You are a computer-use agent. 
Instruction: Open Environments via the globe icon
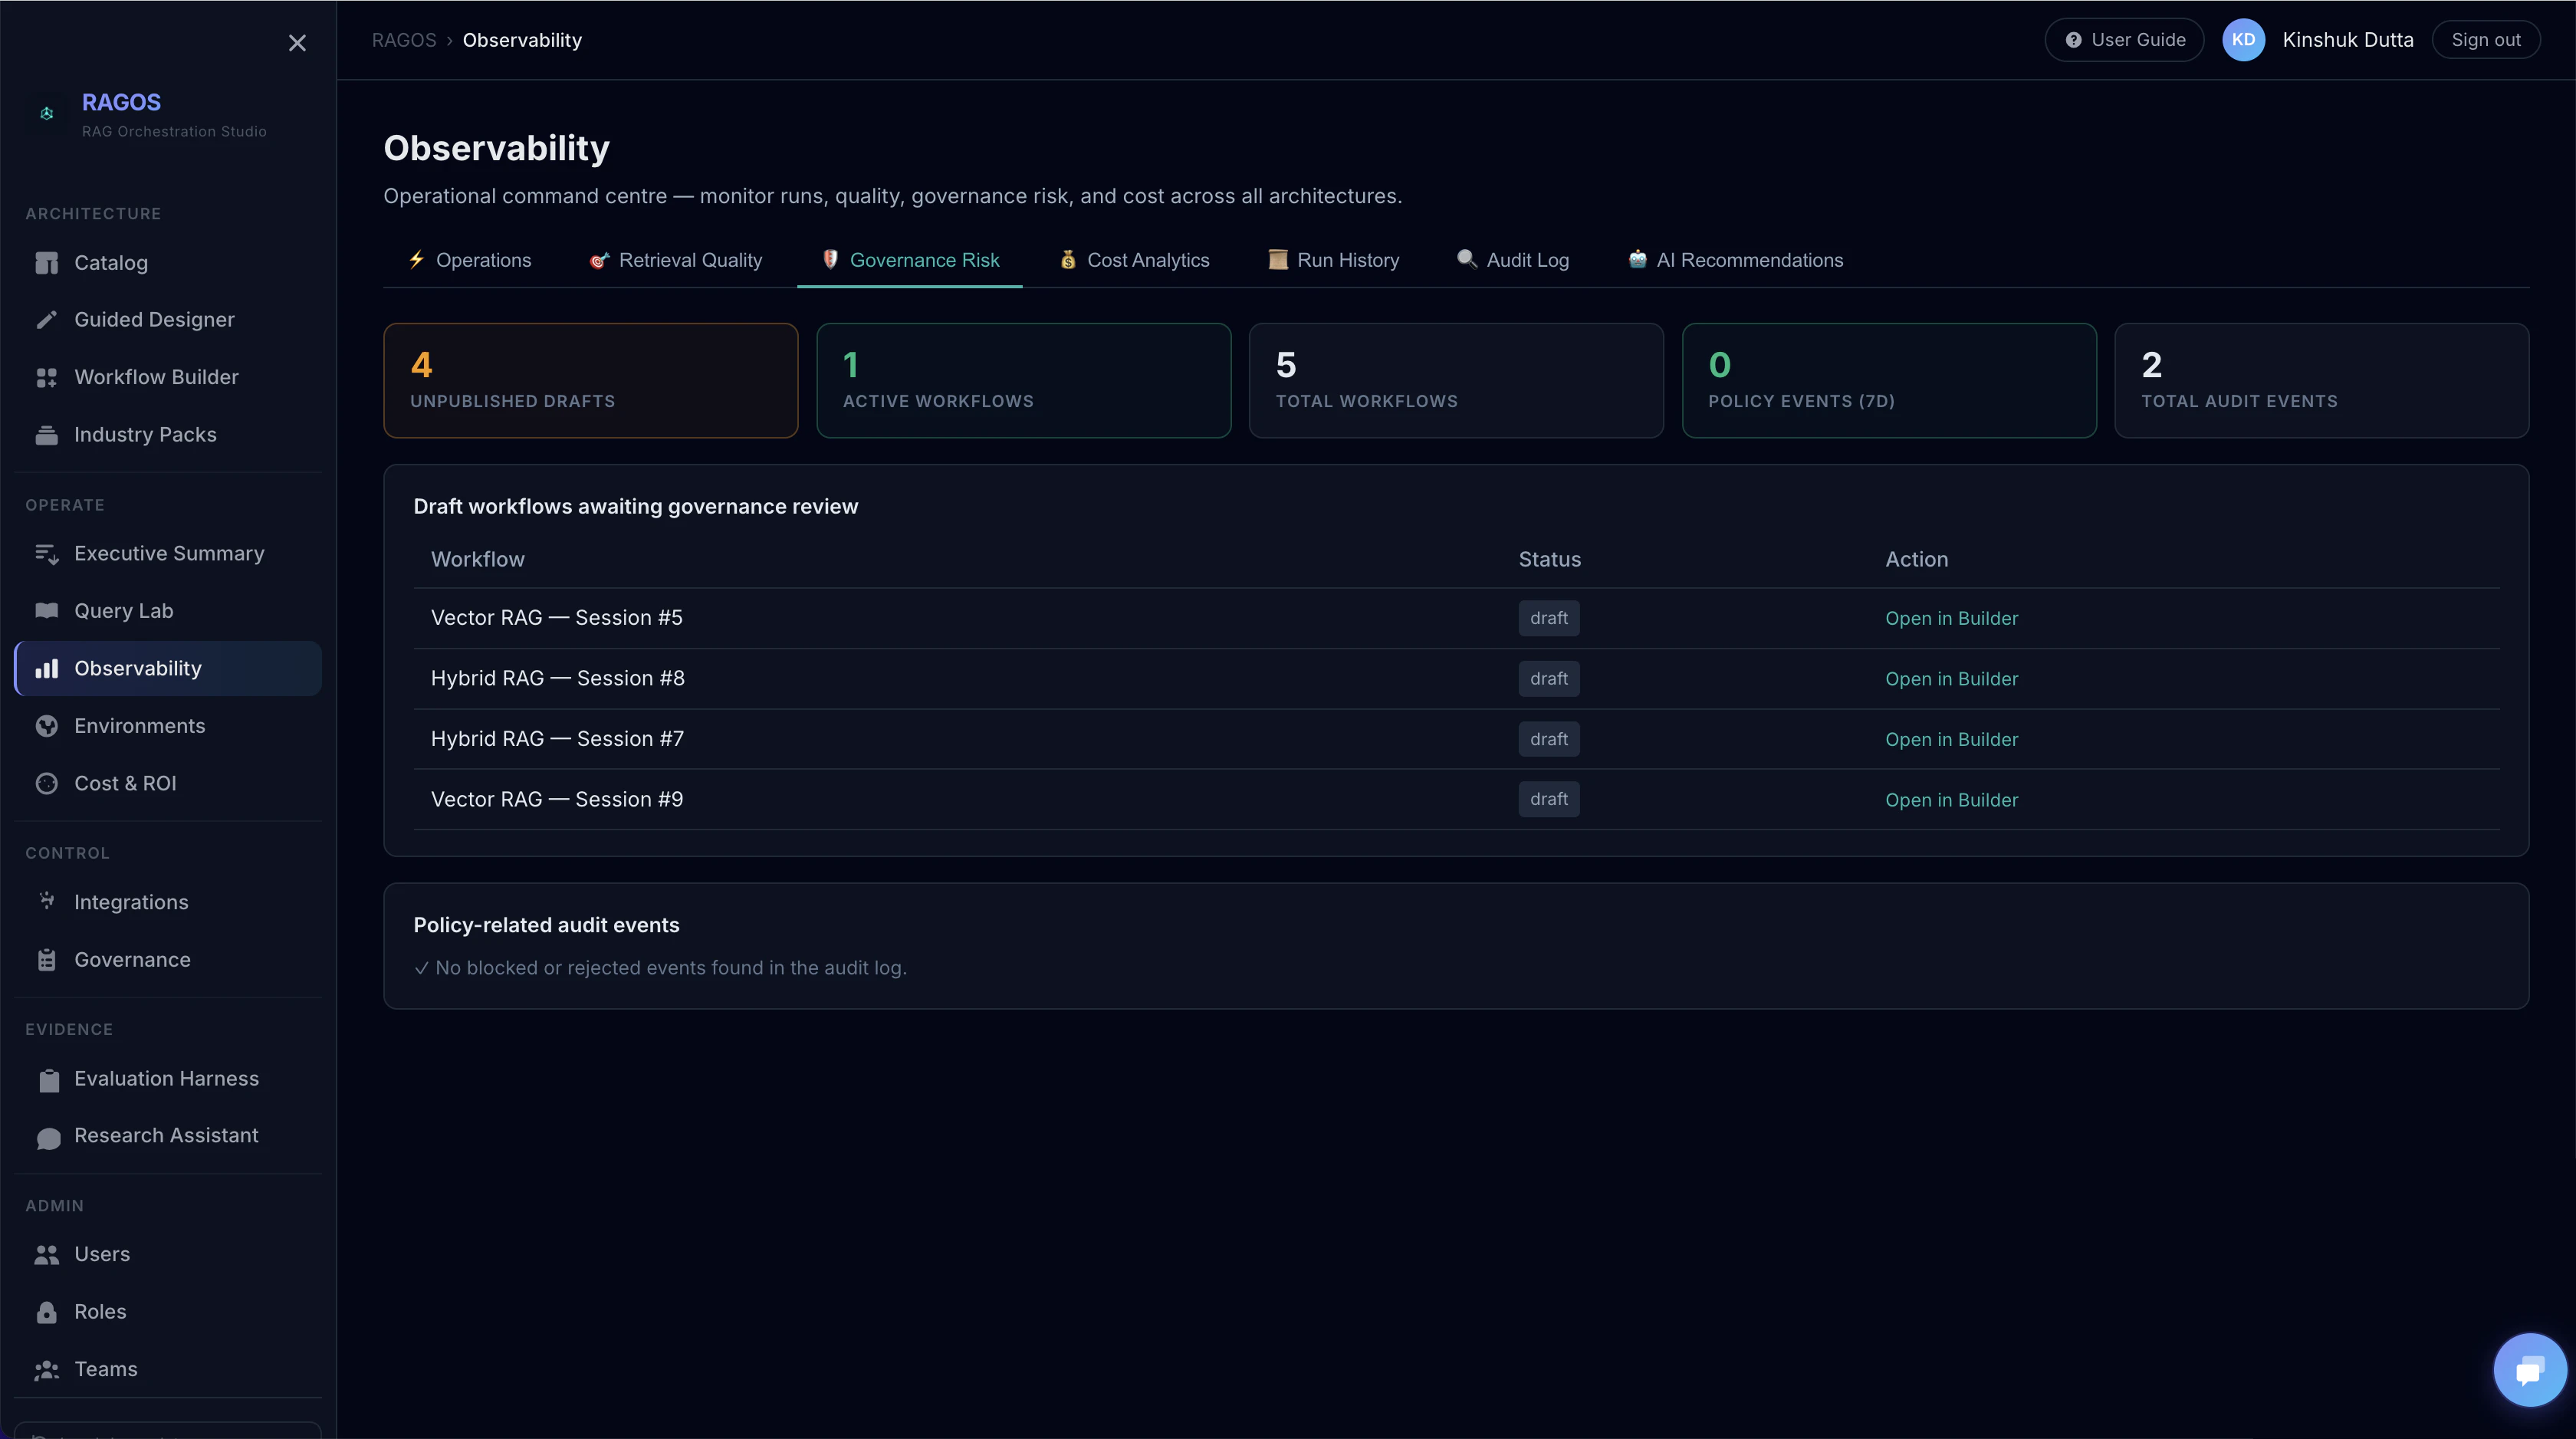coord(46,726)
